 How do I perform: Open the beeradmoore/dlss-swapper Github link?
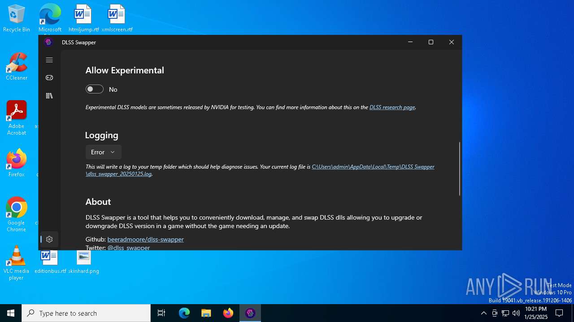point(145,239)
